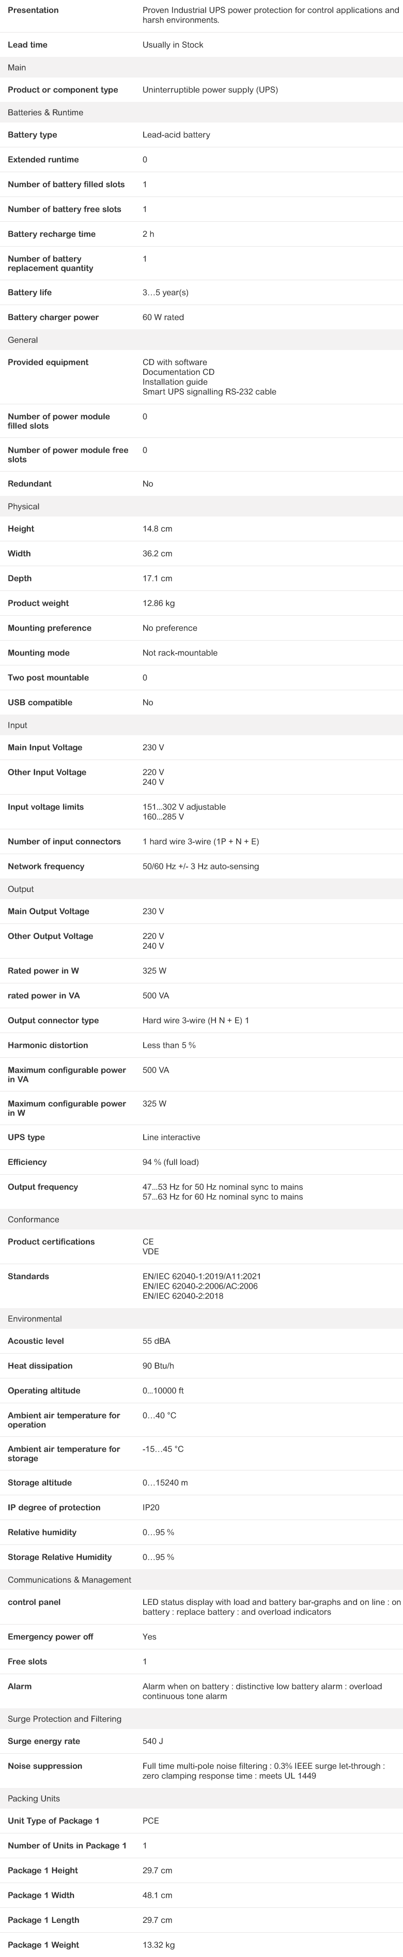Click the 'Battery recharge time' label
Screen dimensions: 403x1957
coord(52,234)
